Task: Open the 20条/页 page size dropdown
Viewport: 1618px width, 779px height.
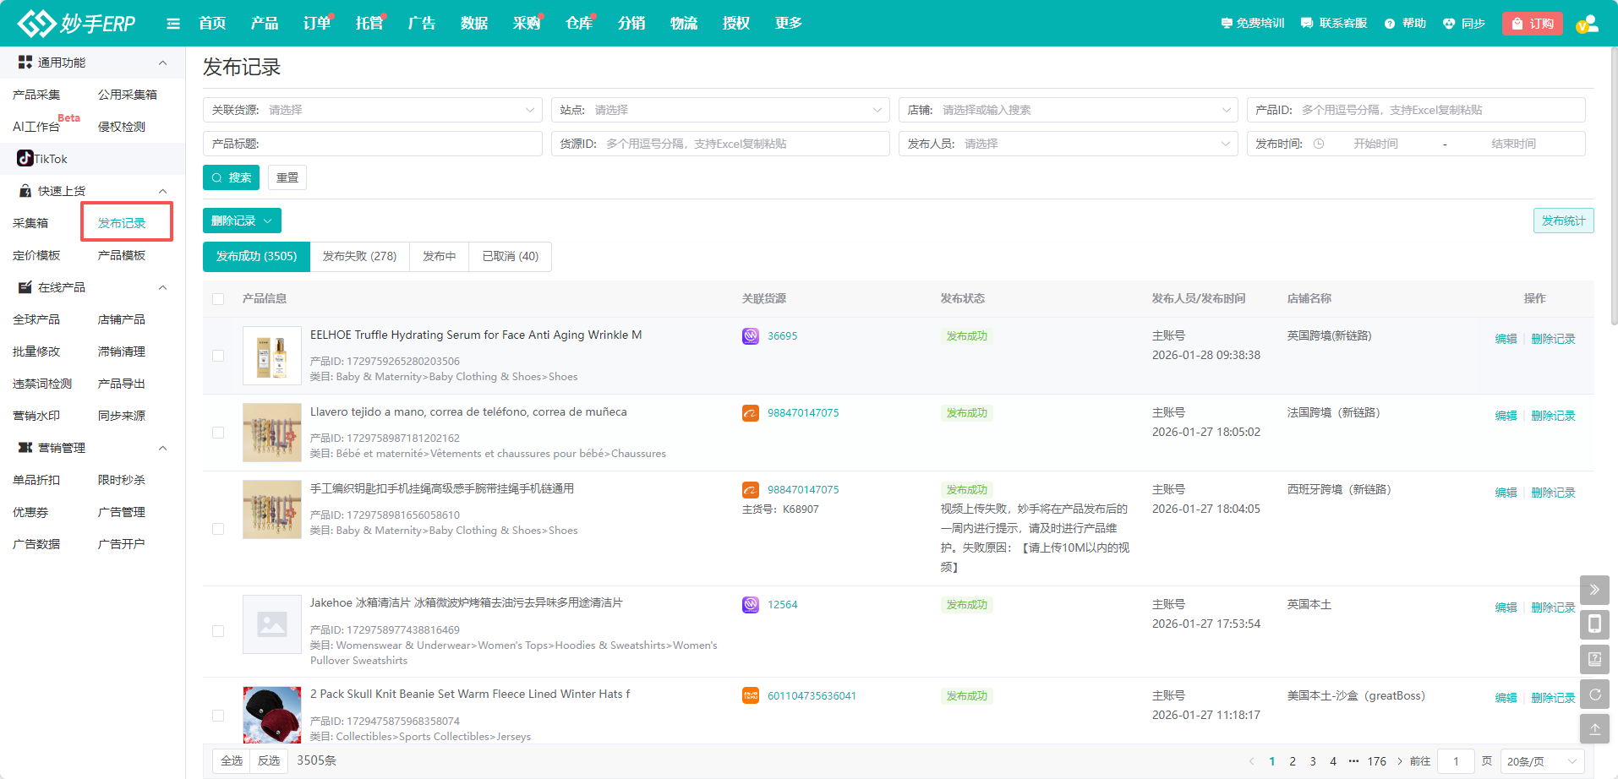Action: point(1542,761)
